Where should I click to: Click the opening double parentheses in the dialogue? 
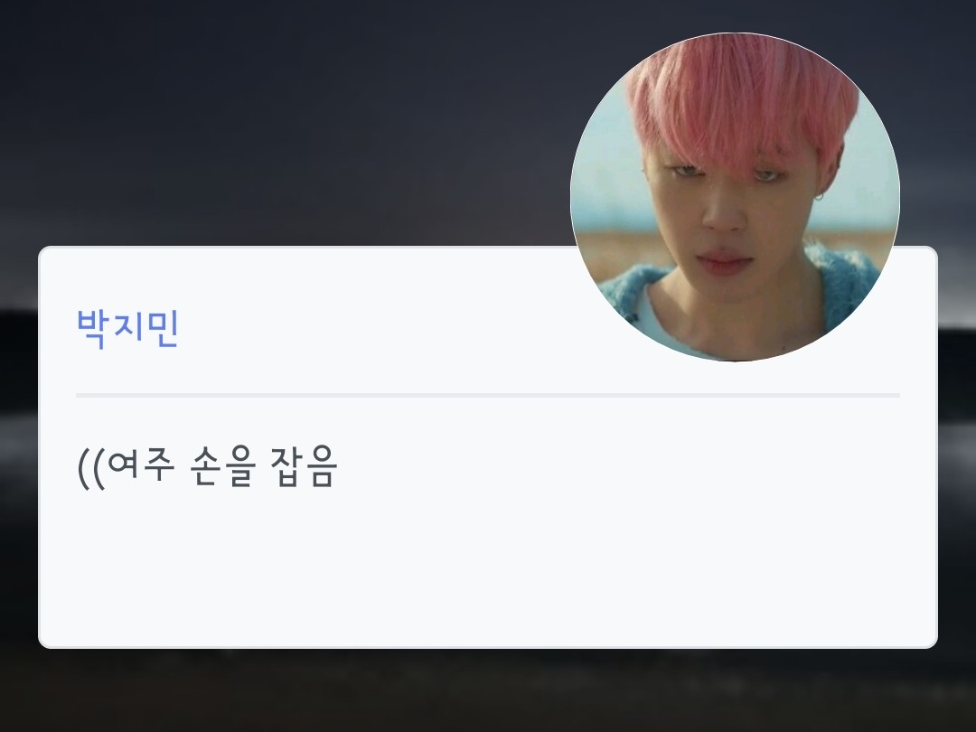coord(91,468)
